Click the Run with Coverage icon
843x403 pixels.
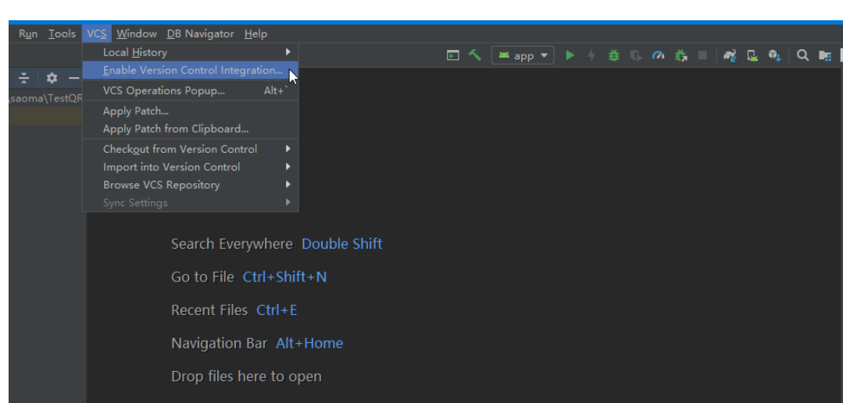tap(636, 55)
